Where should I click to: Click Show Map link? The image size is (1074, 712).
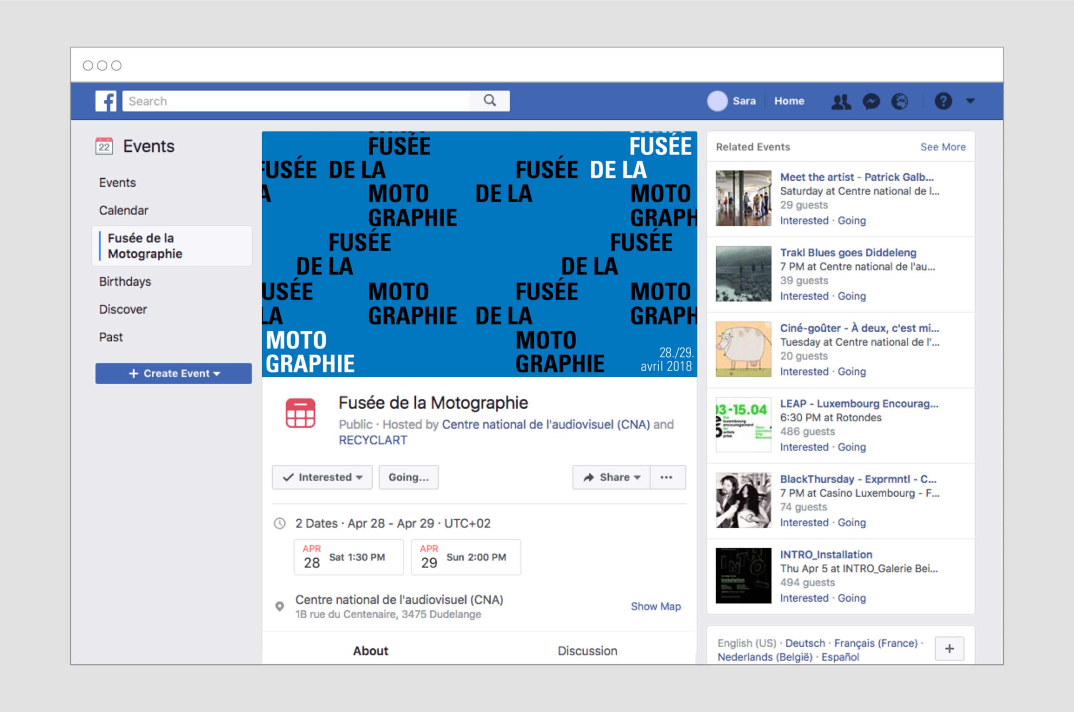pos(656,606)
